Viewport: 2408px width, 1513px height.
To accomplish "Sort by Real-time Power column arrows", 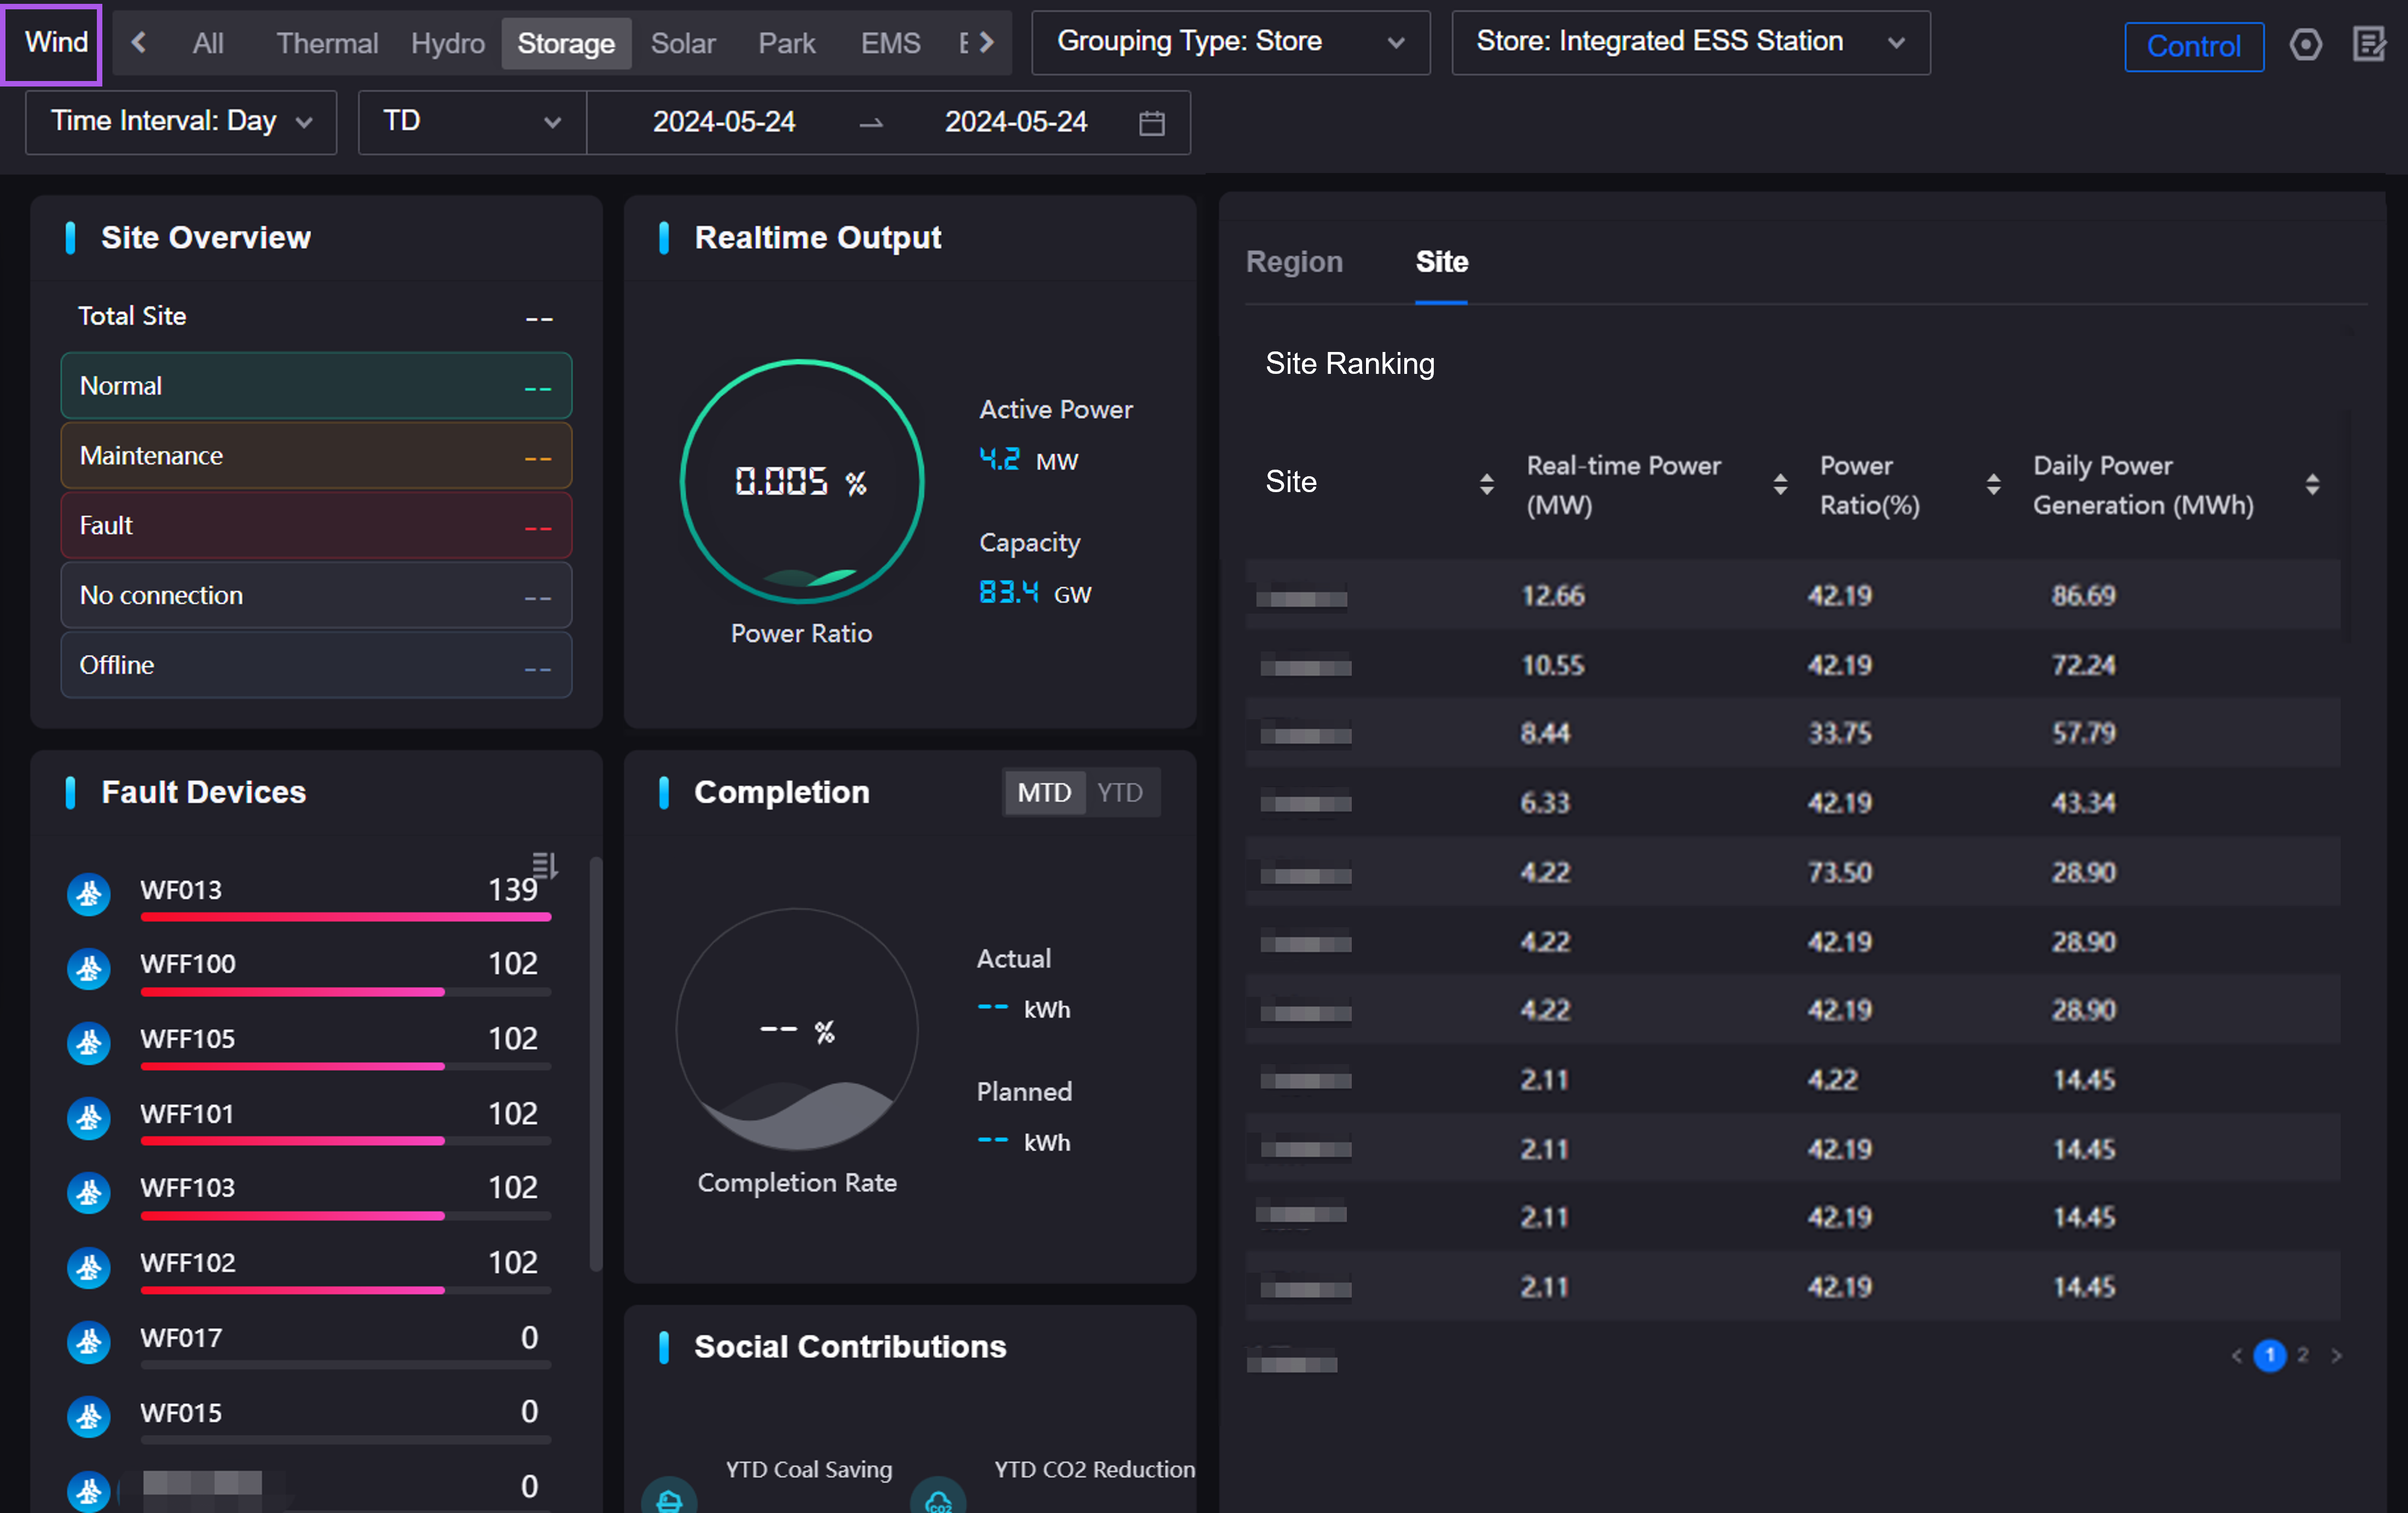I will [x=1780, y=485].
